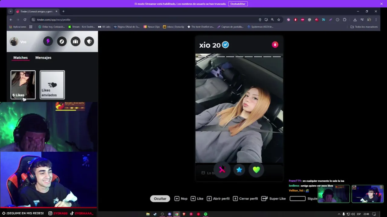The image size is (387, 217).
Task: Reload the Tinder page
Action: pos(25,20)
